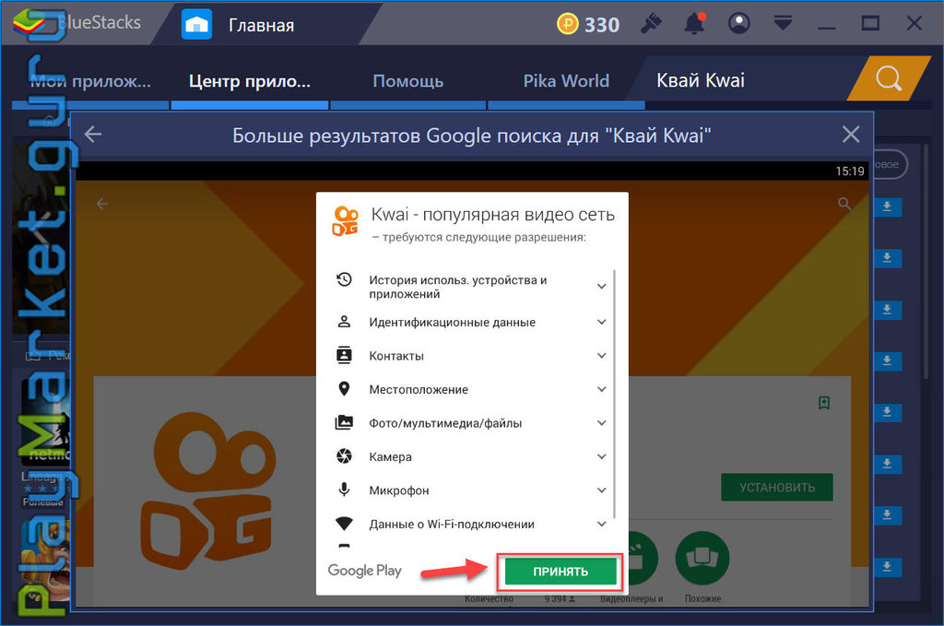The height and width of the screenshot is (626, 944).
Task: Expand Микрофон permission details
Action: [601, 490]
